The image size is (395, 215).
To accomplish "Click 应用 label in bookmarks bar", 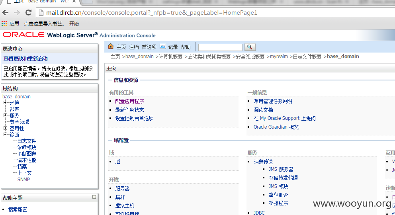I will (14, 23).
